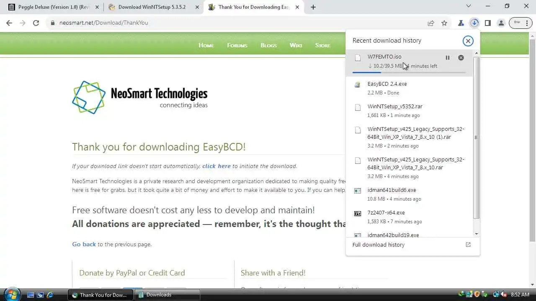Open the full download history external-link icon
Image resolution: width=536 pixels, height=301 pixels.
click(468, 245)
